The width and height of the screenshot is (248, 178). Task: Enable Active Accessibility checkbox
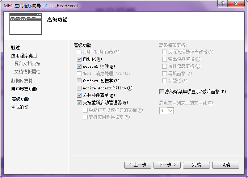pos(79,88)
